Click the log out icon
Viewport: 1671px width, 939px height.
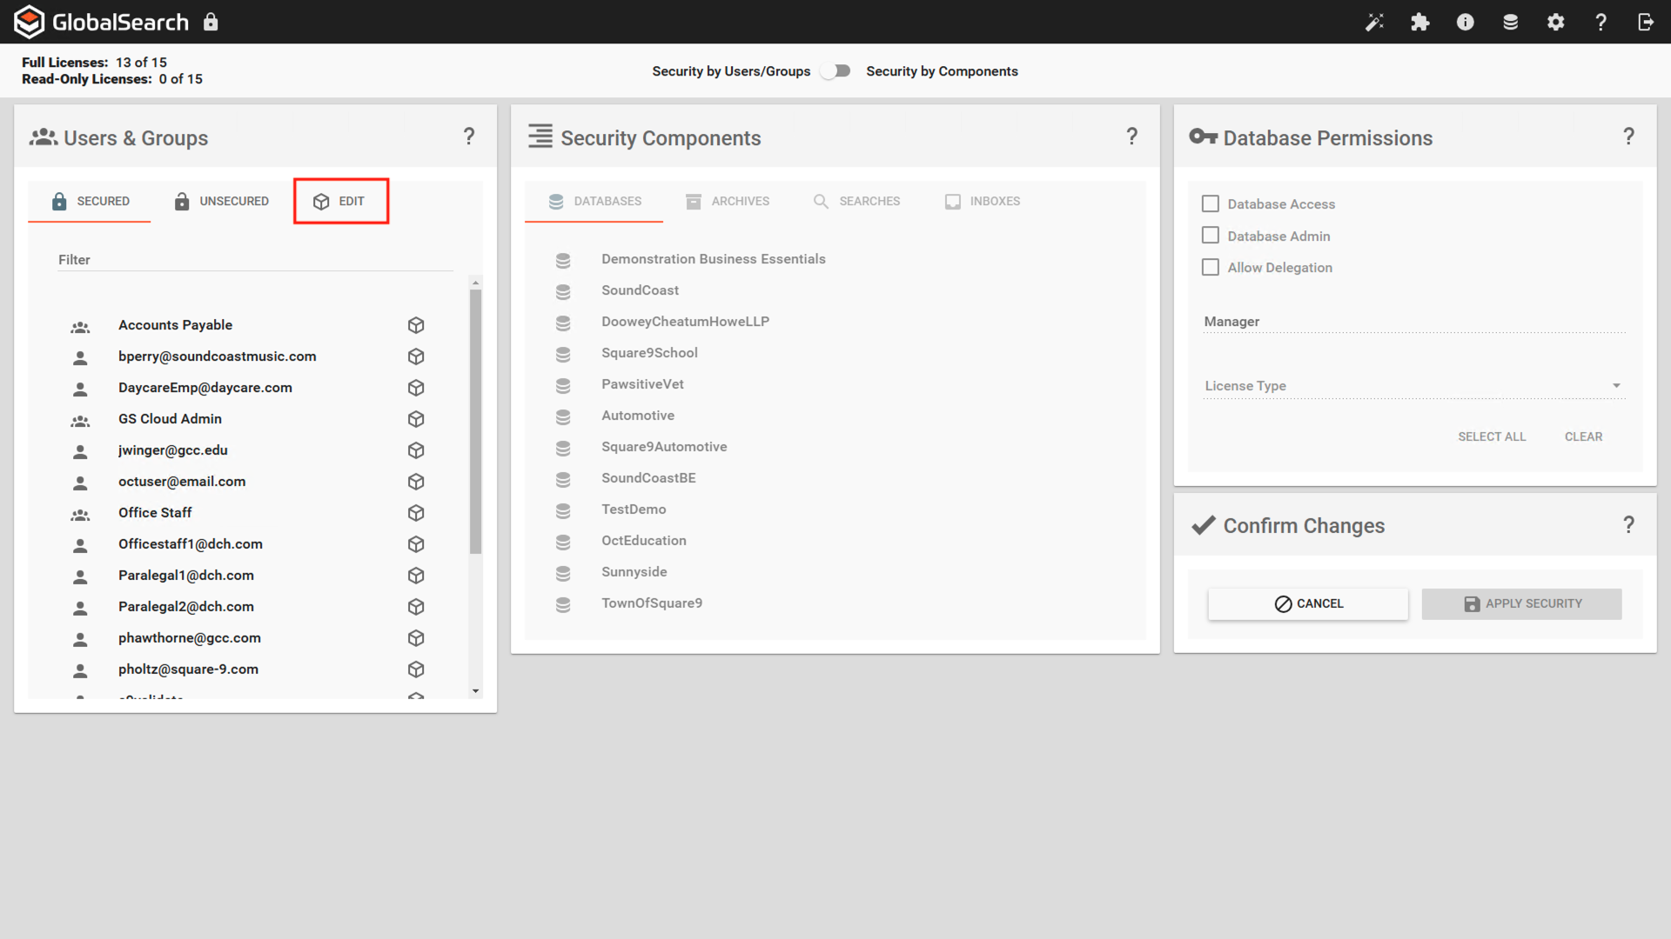coord(1646,22)
